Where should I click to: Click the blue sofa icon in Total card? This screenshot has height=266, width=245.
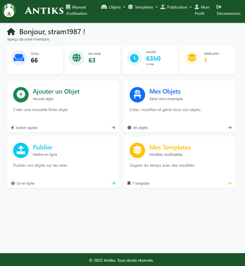tap(19, 58)
